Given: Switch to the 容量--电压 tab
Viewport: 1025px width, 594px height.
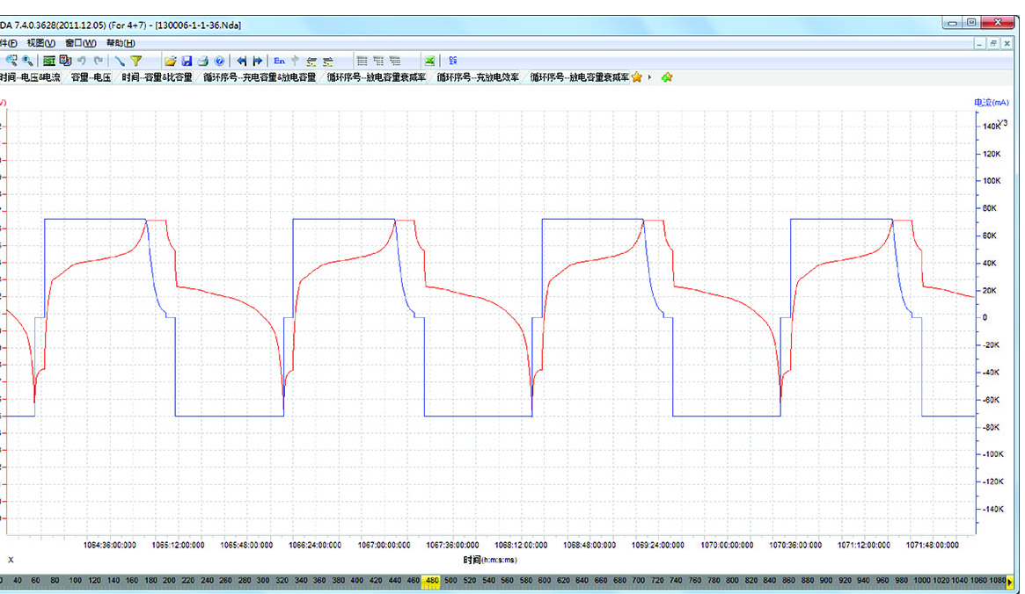Looking at the screenshot, I should pos(91,77).
